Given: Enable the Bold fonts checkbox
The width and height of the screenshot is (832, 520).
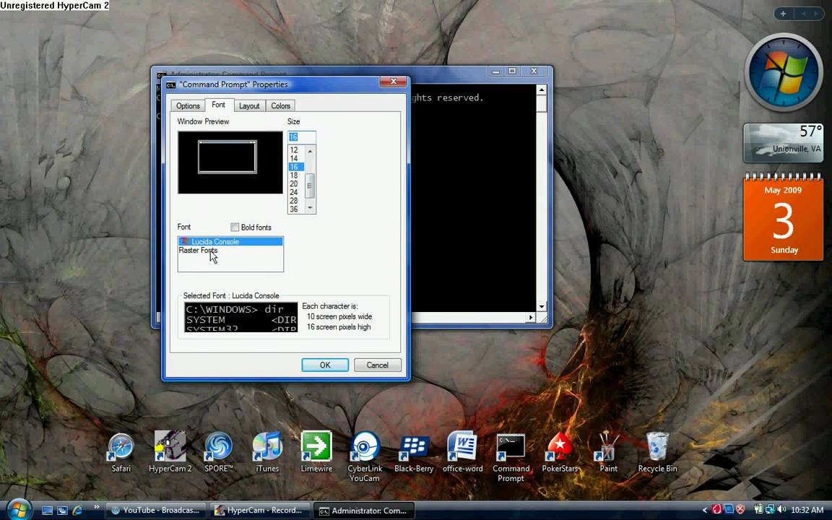Looking at the screenshot, I should pos(235,227).
